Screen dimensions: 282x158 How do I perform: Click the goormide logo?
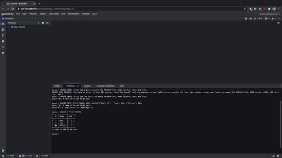[7, 14]
